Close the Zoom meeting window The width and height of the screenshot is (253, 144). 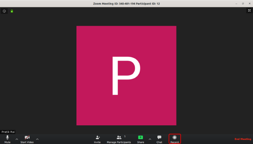[x=250, y=3]
